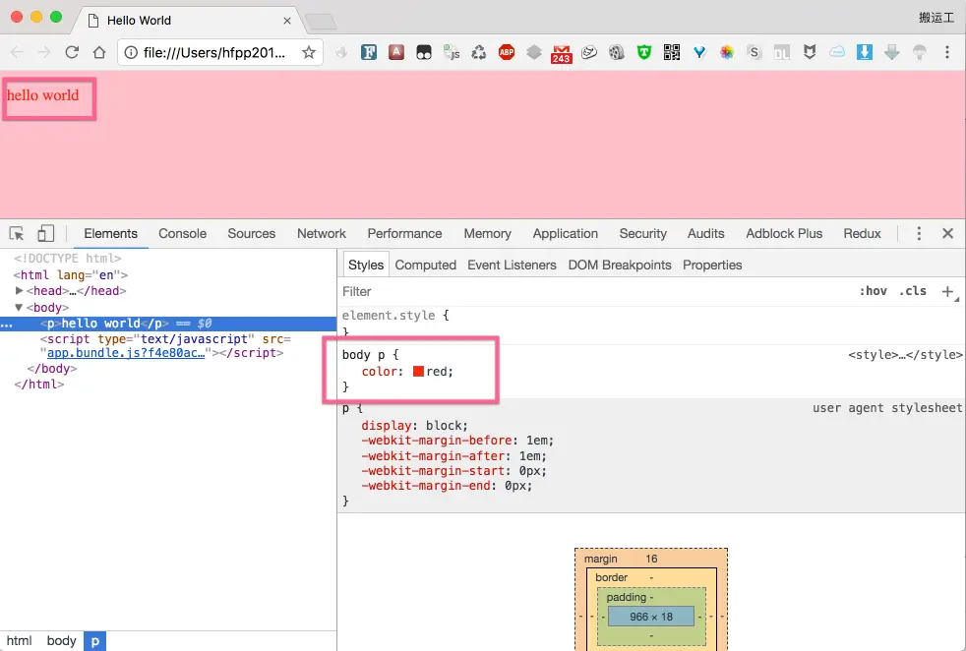
Task: Open the film reel extension icon
Action: click(x=616, y=52)
